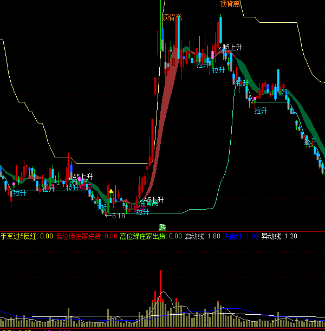Viewport: 325px width, 331px height.
Task: Click the topmost orange 顶背离 label
Action: click(x=231, y=4)
